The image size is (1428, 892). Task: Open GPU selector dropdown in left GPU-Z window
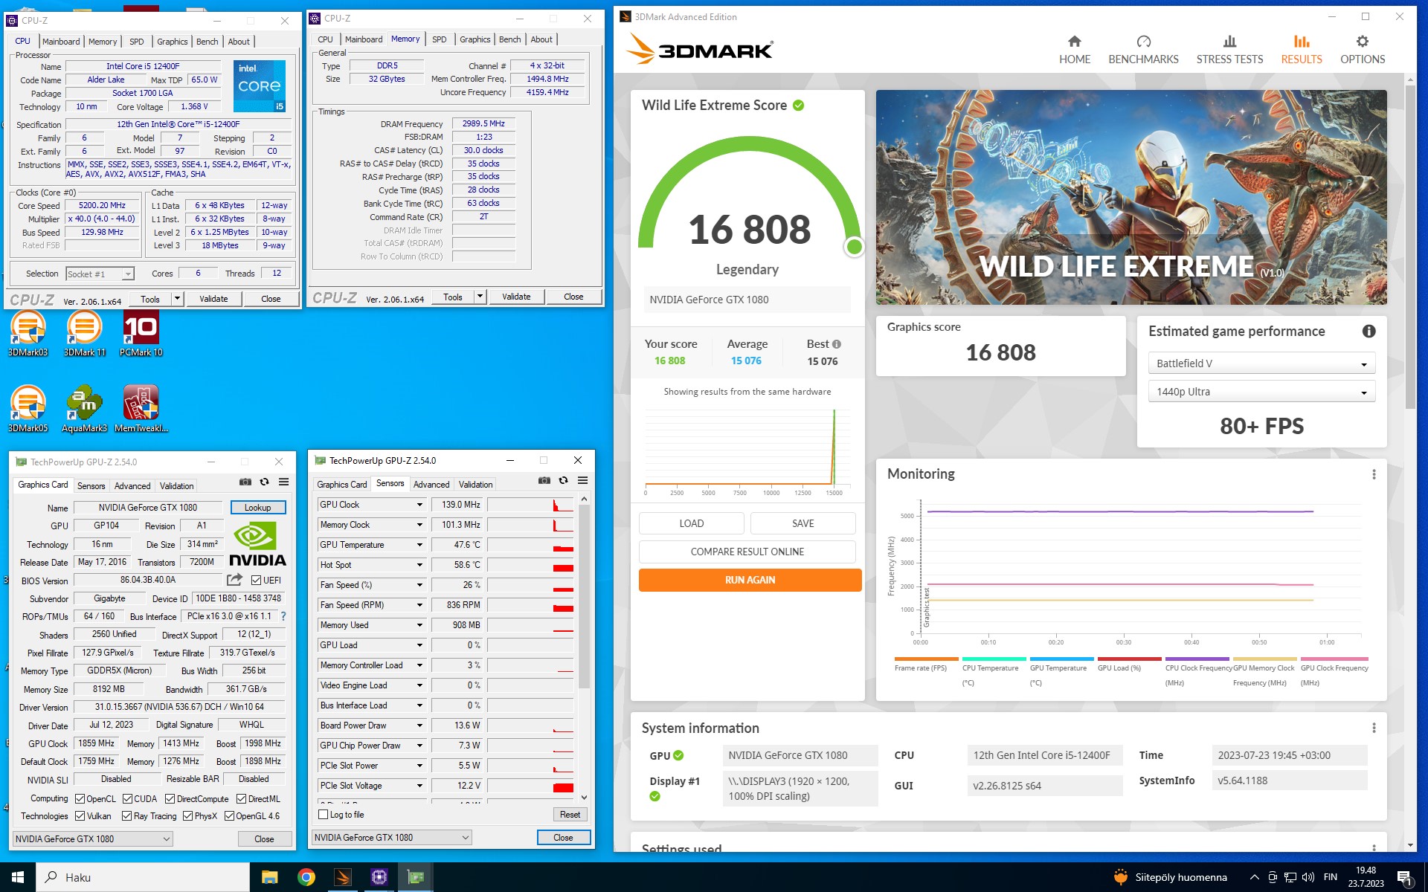(93, 839)
